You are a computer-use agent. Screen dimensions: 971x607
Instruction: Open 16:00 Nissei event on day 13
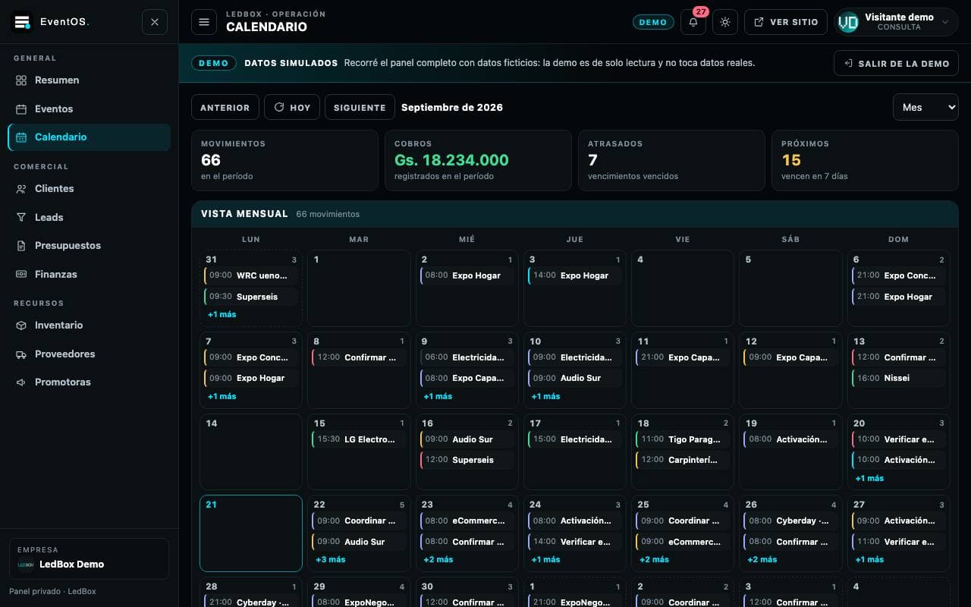tap(899, 378)
